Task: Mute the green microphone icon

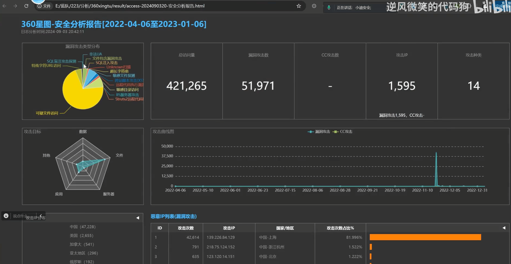Action: pos(329,7)
